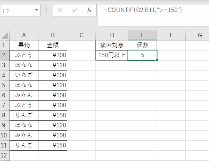Click cell B6 with ¥100

tap(53, 95)
